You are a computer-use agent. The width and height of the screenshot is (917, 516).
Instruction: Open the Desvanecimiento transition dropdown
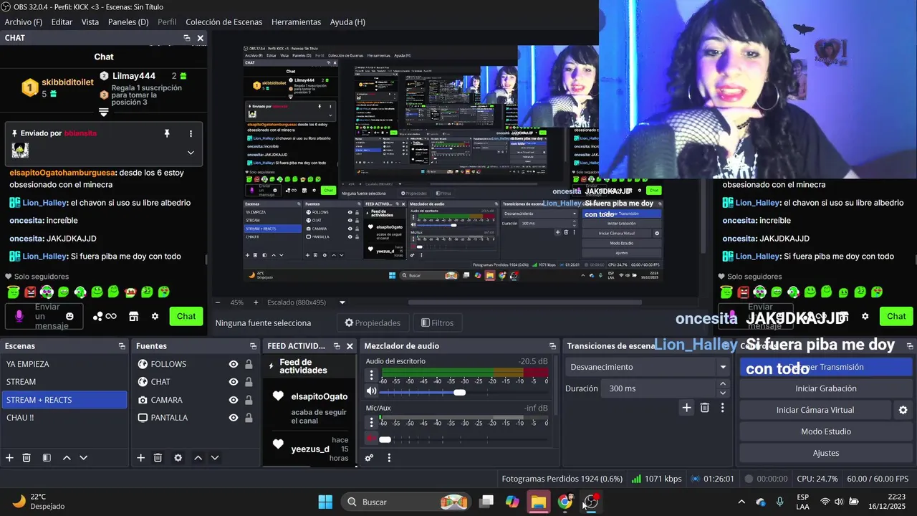point(646,367)
